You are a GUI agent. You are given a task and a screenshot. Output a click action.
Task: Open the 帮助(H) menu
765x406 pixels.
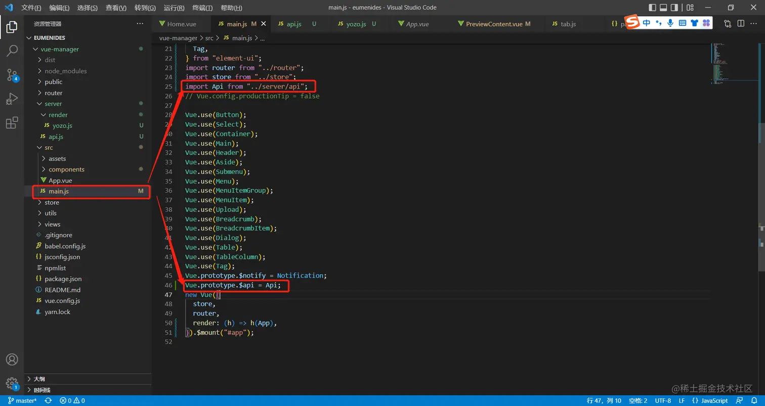[x=231, y=8]
